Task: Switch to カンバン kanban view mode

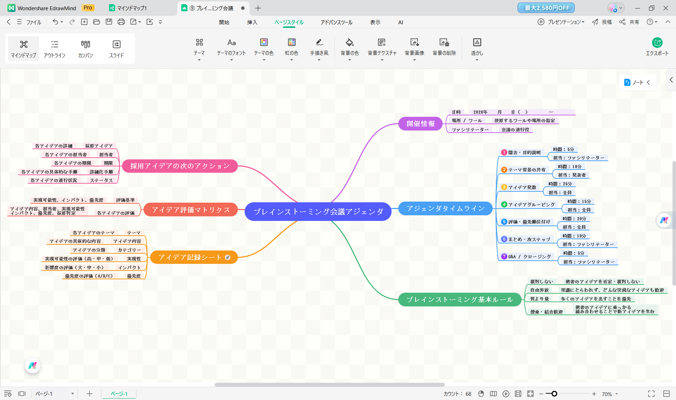Action: click(85, 49)
